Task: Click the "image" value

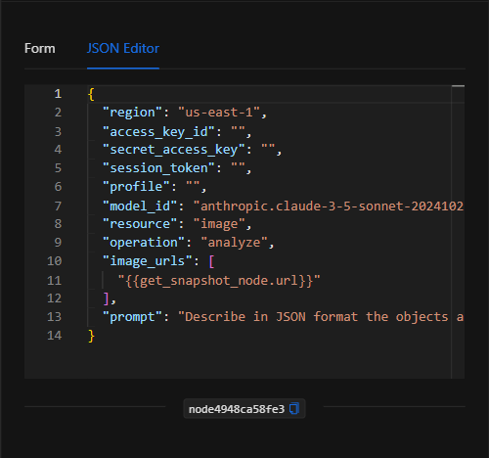Action: pyautogui.click(x=219, y=224)
